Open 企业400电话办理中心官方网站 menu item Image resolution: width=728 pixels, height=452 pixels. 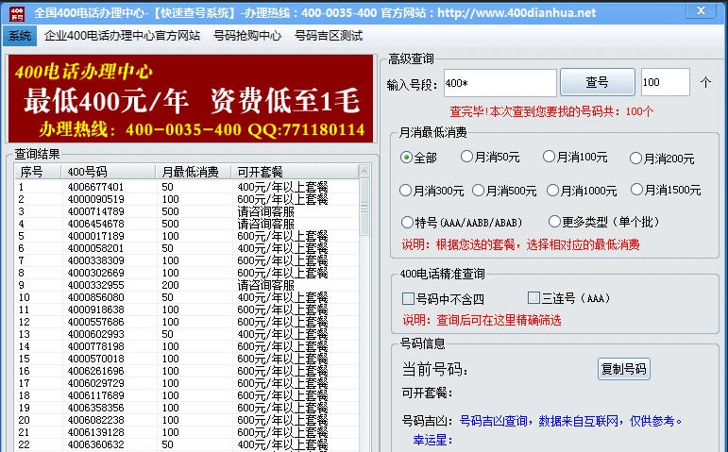122,36
